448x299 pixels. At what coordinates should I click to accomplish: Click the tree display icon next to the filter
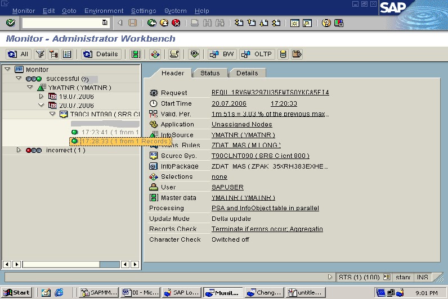[53, 54]
